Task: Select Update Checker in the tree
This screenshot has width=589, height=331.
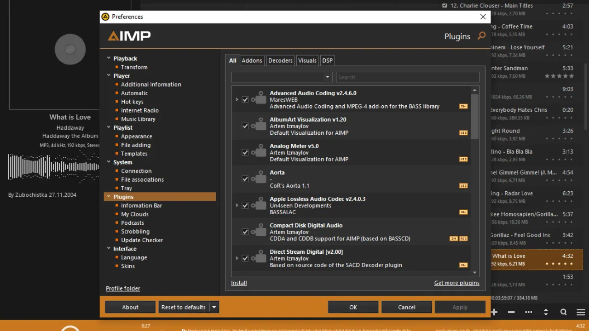Action: click(x=142, y=240)
